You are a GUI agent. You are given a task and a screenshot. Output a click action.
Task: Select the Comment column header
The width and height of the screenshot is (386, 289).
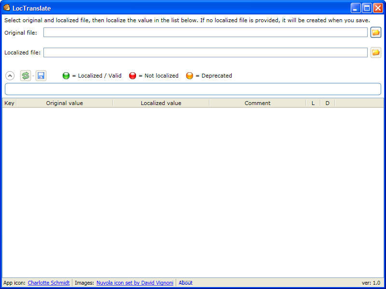tap(257, 103)
